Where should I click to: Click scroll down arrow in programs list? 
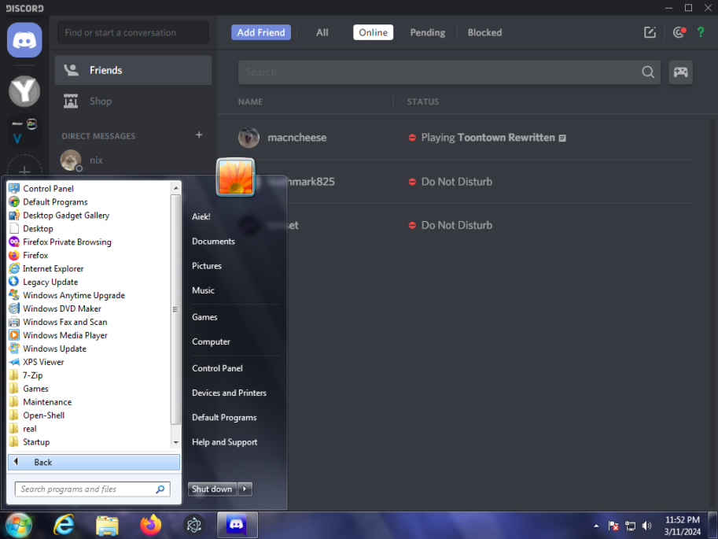pyautogui.click(x=176, y=442)
